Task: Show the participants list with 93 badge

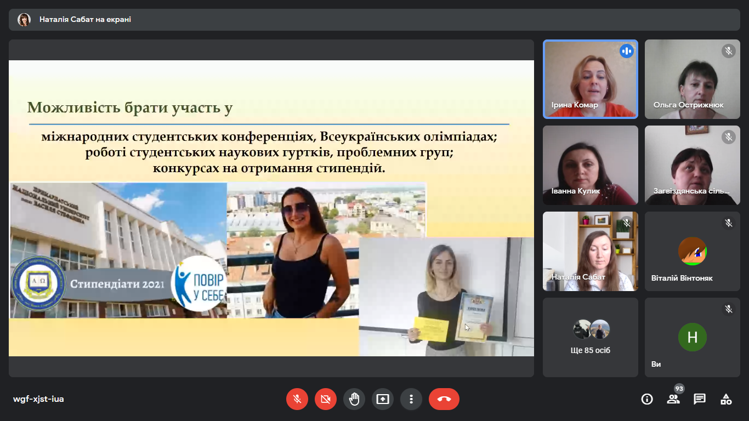Action: pos(673,399)
